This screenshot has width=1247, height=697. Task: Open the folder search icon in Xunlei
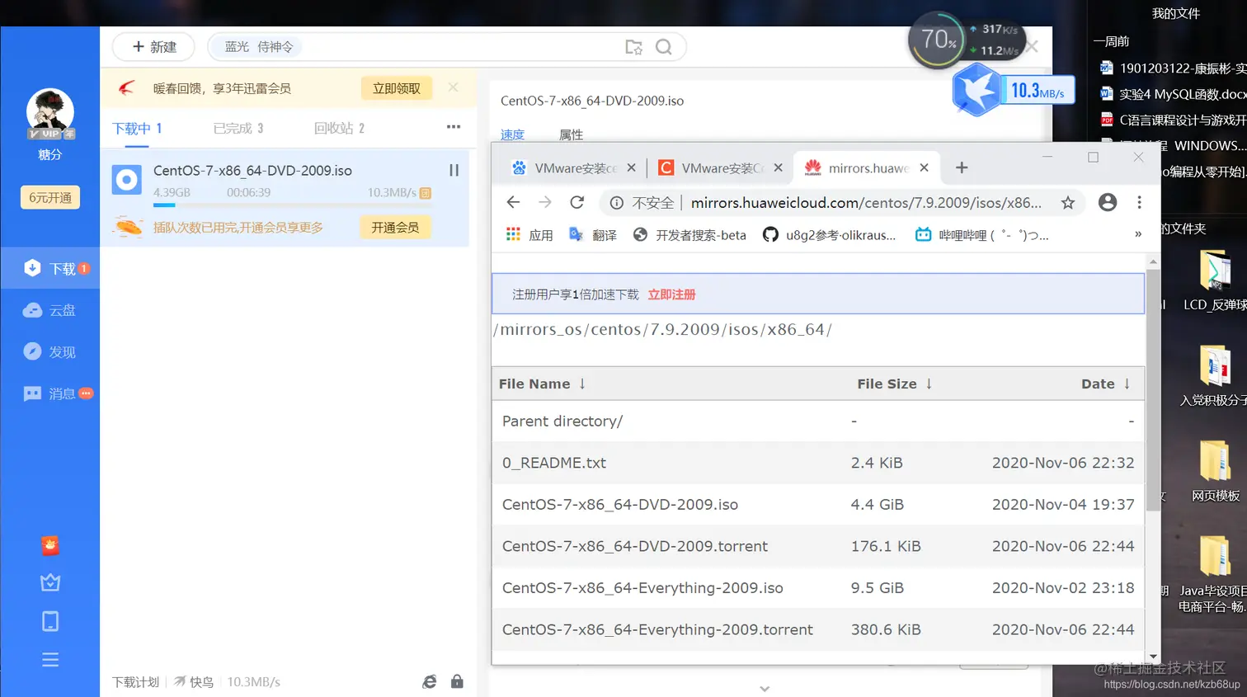point(633,47)
